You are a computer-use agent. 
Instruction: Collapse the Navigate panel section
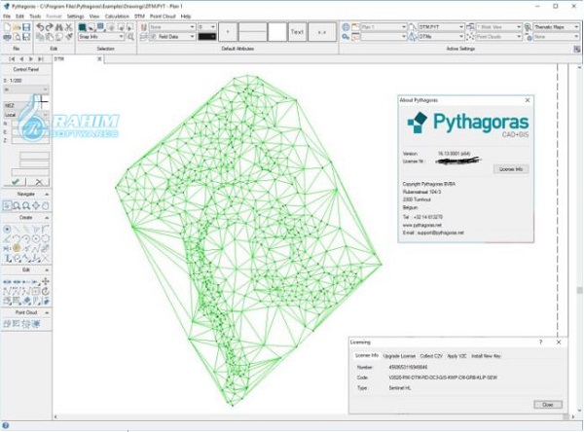(x=47, y=195)
